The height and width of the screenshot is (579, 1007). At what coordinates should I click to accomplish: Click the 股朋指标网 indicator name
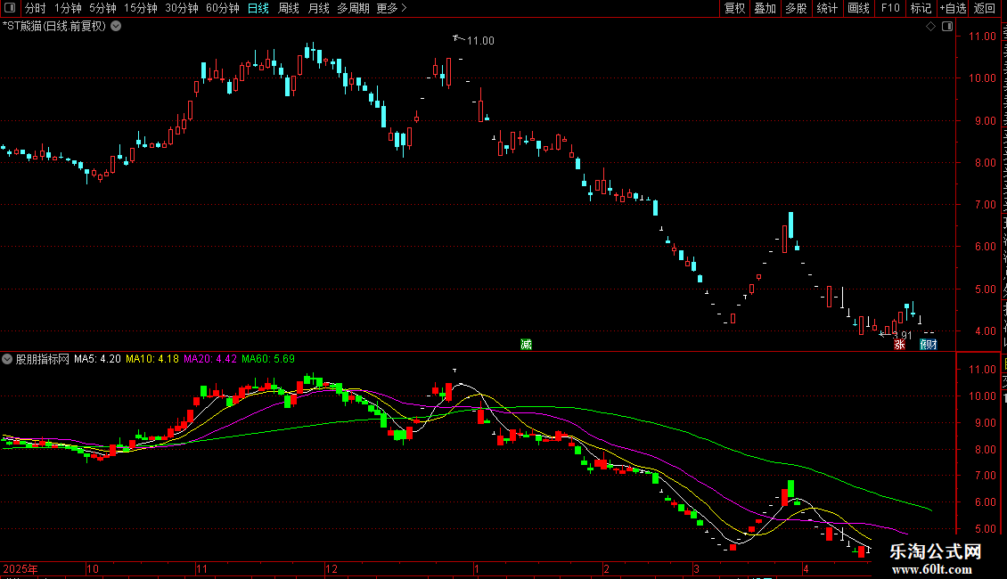43,359
